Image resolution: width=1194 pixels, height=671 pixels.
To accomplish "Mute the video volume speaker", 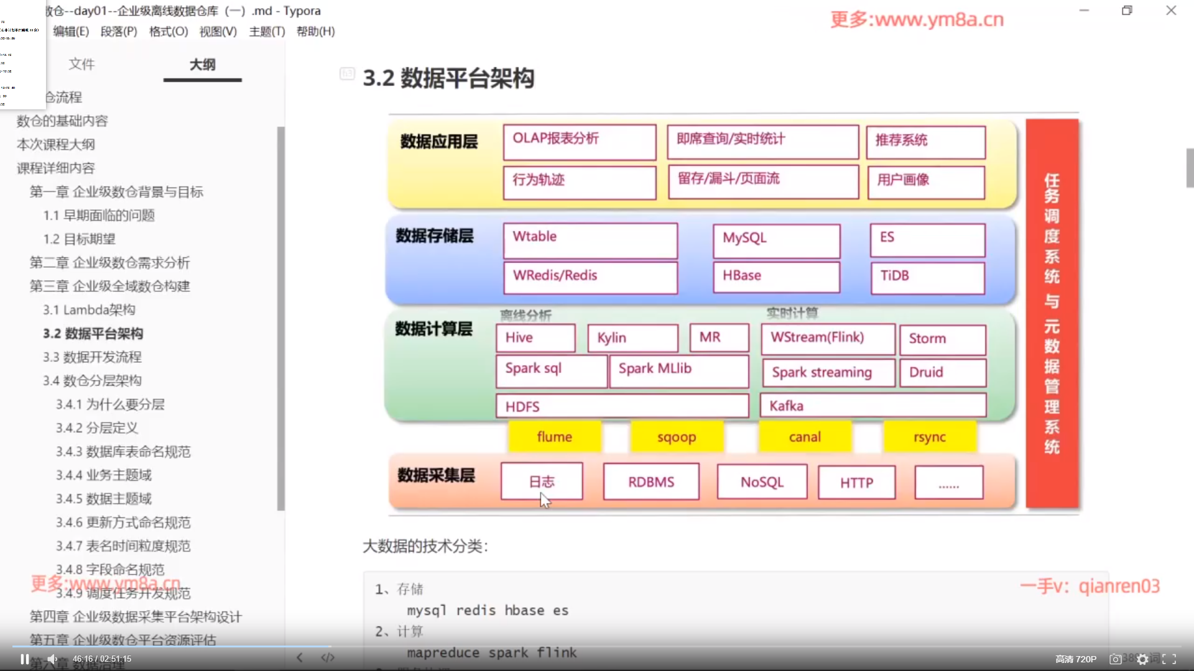I will click(x=52, y=659).
